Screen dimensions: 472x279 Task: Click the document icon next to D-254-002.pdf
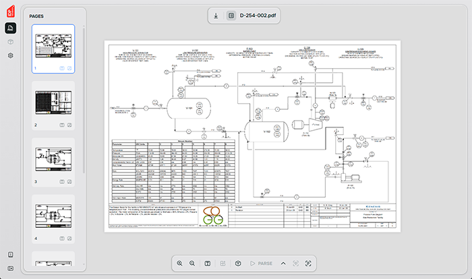tap(231, 15)
